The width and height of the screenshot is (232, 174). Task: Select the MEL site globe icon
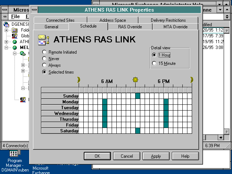[14, 47]
